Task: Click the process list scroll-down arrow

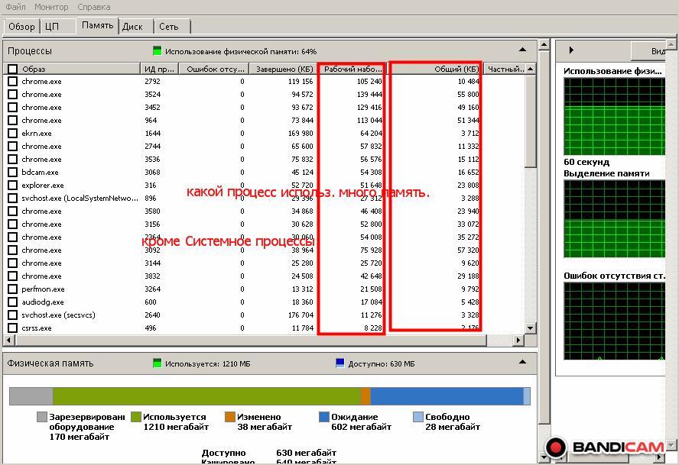Action: (531, 328)
